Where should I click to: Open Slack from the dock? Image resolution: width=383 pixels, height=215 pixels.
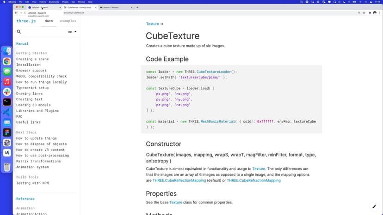[7, 92]
